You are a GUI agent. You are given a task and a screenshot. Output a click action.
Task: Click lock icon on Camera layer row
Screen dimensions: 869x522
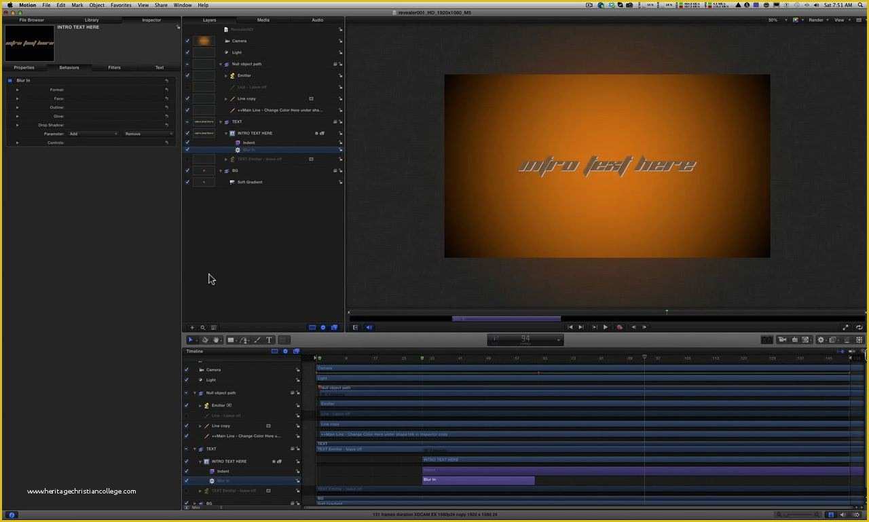tap(340, 41)
